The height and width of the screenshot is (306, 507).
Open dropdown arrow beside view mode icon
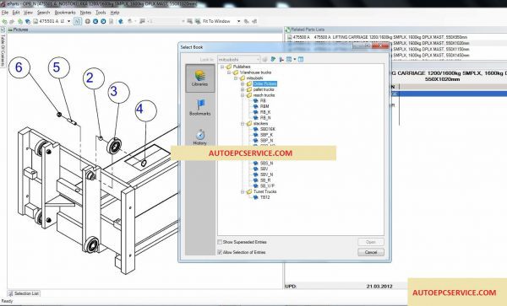[x=295, y=59]
